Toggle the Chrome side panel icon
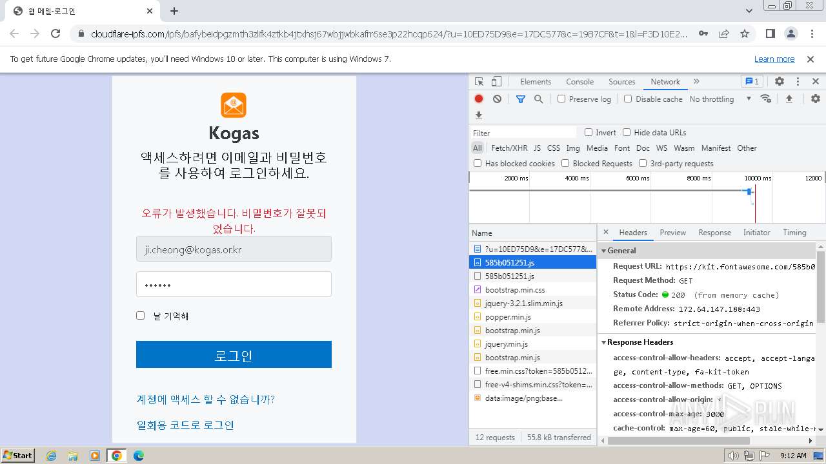 pyautogui.click(x=770, y=34)
